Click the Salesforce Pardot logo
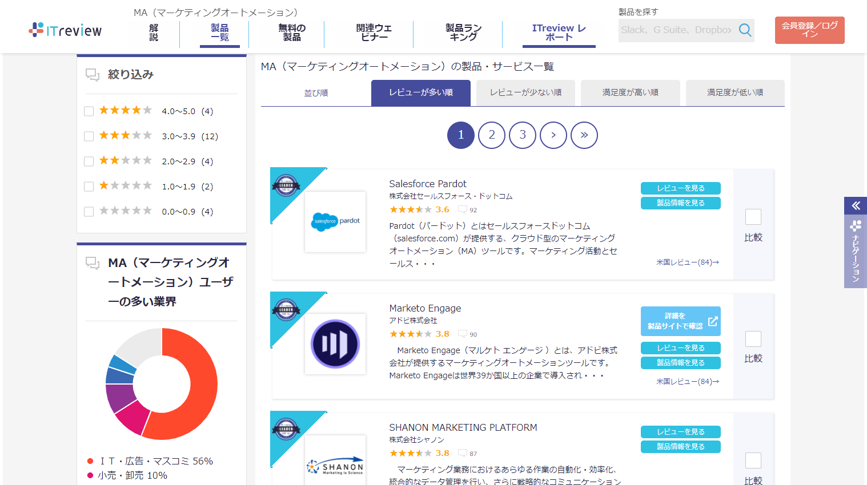Viewport: 867px width, 485px height. point(335,221)
